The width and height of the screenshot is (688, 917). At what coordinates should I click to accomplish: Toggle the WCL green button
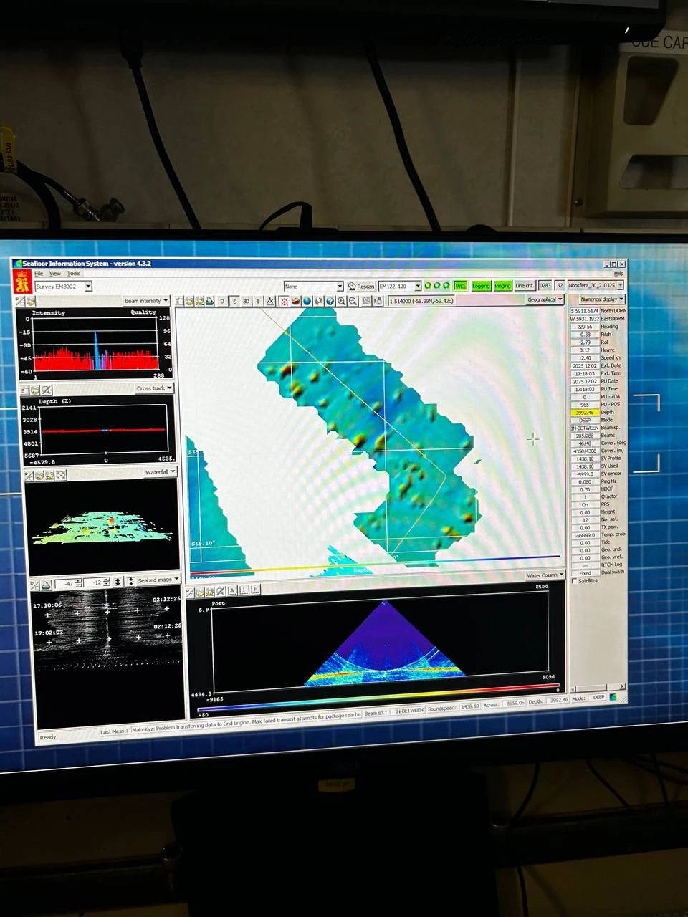pos(460,286)
